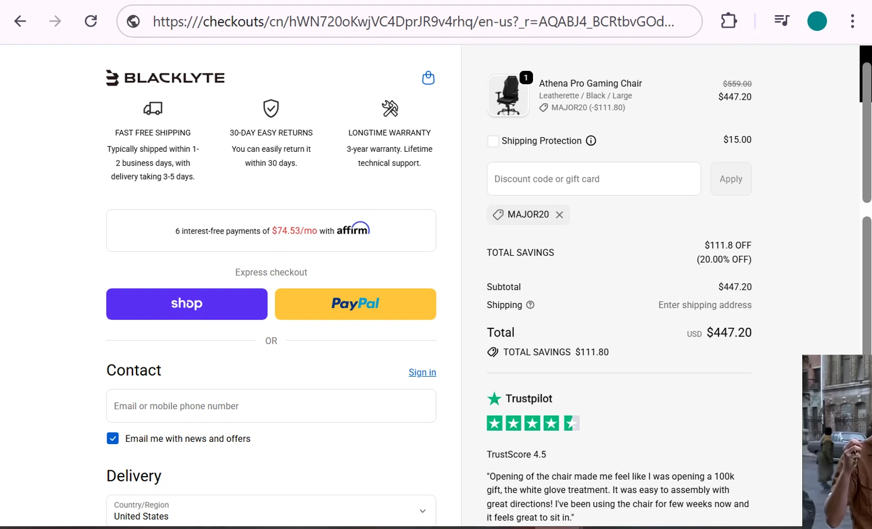Click the Affirm logo
Image resolution: width=872 pixels, height=529 pixels.
(353, 228)
